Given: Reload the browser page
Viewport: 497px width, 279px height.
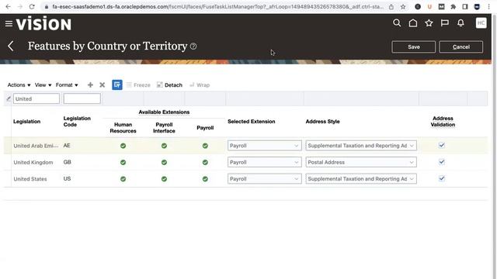Looking at the screenshot, I should pos(32,7).
